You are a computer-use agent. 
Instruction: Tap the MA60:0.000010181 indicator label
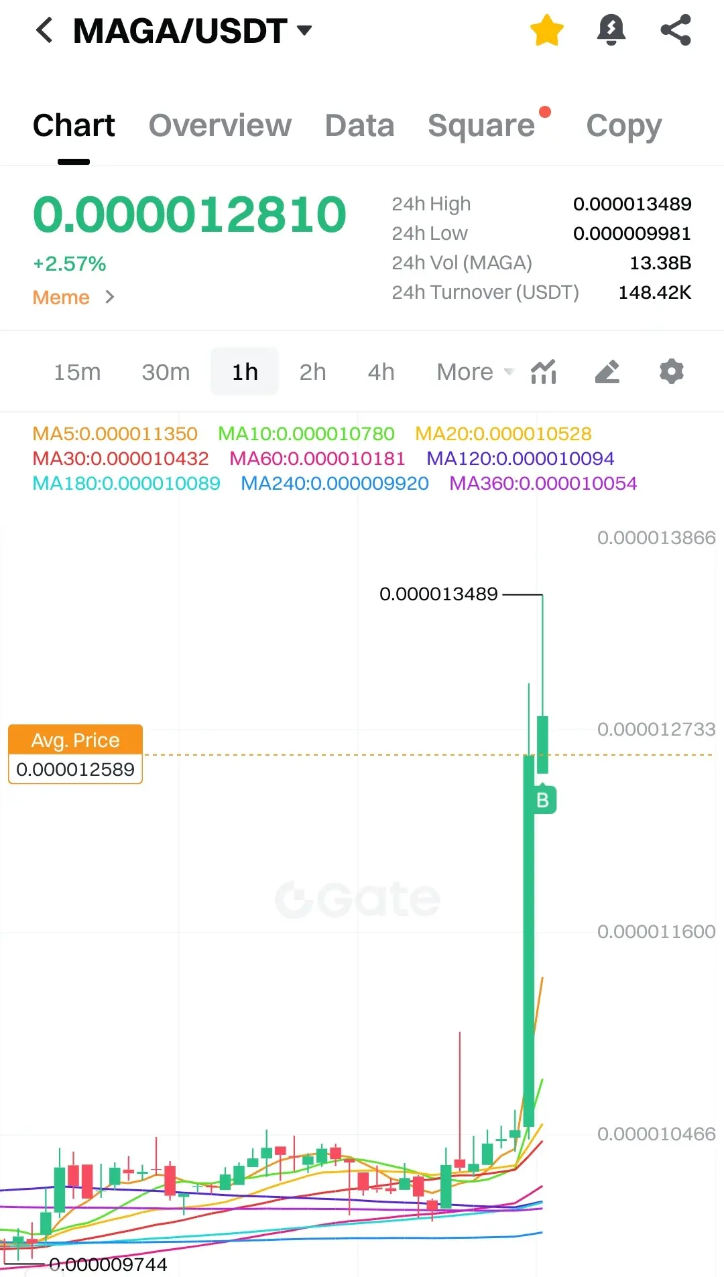click(x=317, y=458)
